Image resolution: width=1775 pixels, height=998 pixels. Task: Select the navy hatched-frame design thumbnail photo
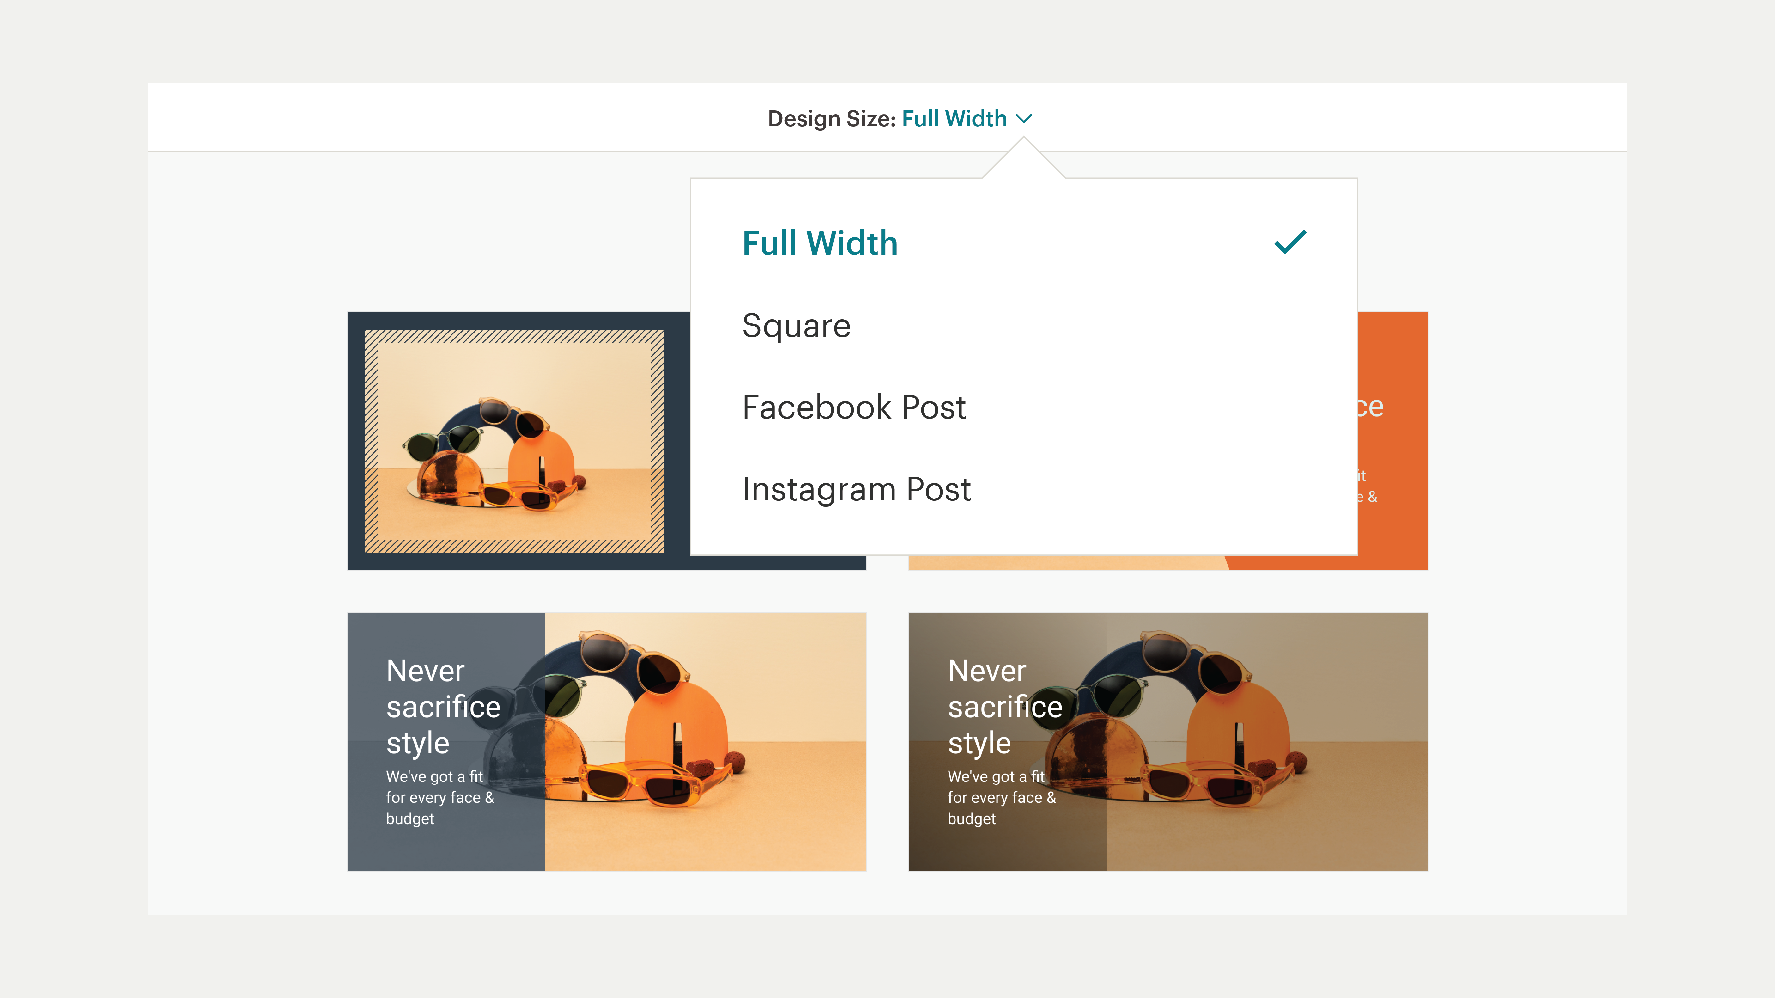513,441
